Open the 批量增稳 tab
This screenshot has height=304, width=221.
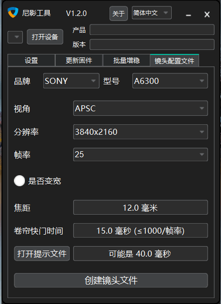click(126, 60)
